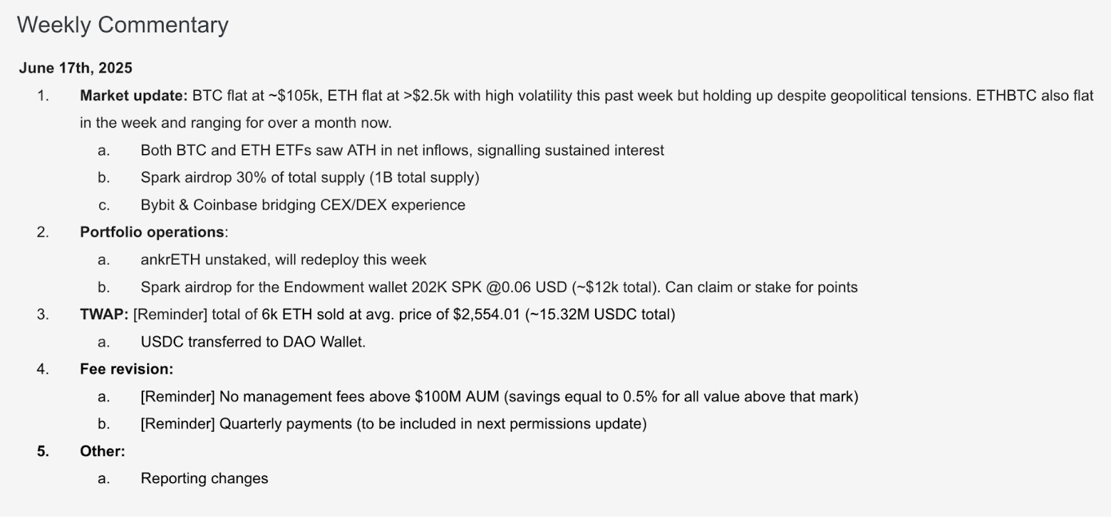The height and width of the screenshot is (517, 1111).
Task: Click the bold Market update label
Action: tap(133, 96)
